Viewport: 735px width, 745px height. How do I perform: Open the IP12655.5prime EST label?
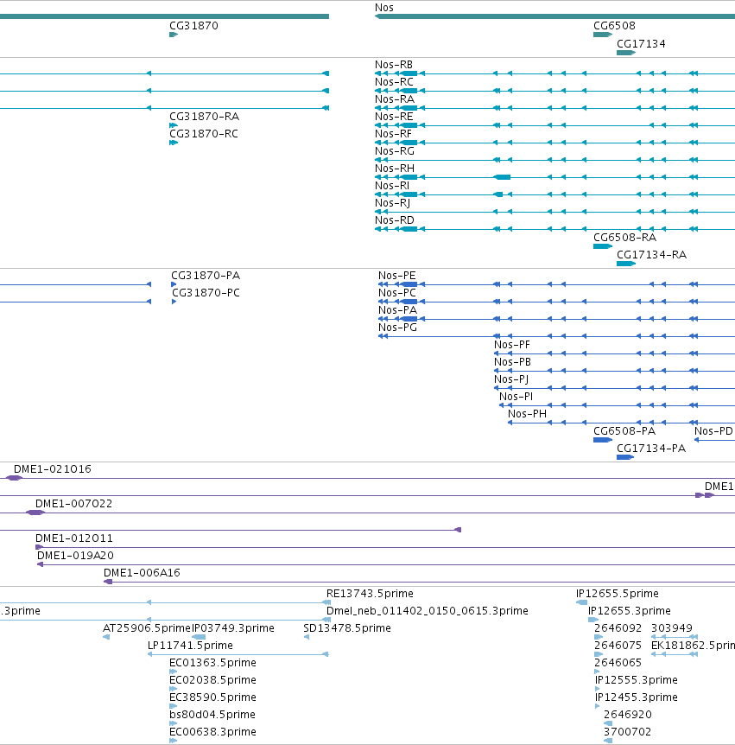coord(618,594)
